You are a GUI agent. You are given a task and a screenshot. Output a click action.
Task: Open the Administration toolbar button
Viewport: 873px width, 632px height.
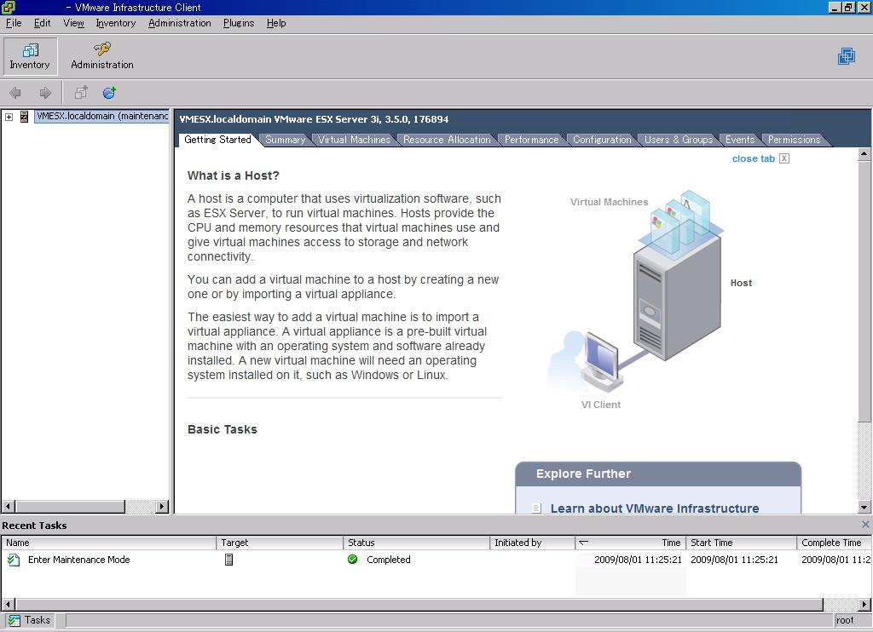(x=102, y=56)
